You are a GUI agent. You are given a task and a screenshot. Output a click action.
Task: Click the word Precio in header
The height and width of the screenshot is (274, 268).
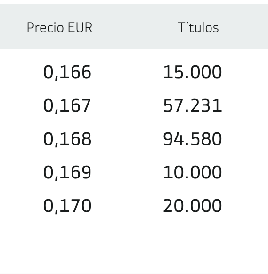45,27
